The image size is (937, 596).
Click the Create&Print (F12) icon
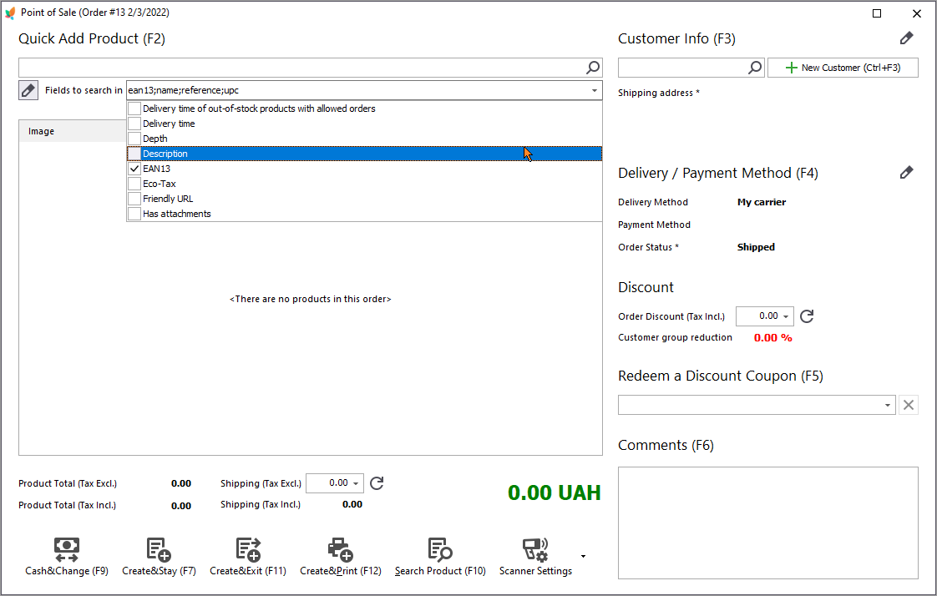coord(341,549)
